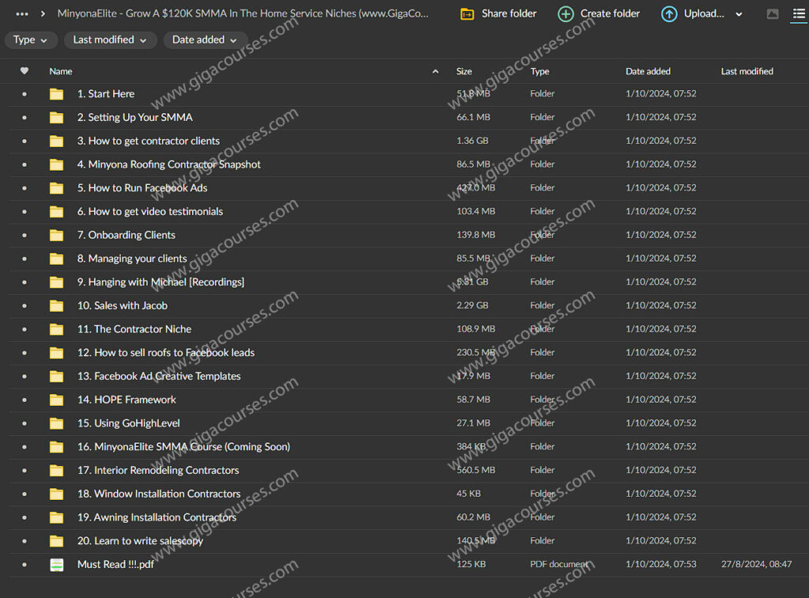Select the Must Read !!!.pdf file icon
The width and height of the screenshot is (809, 598).
click(57, 565)
